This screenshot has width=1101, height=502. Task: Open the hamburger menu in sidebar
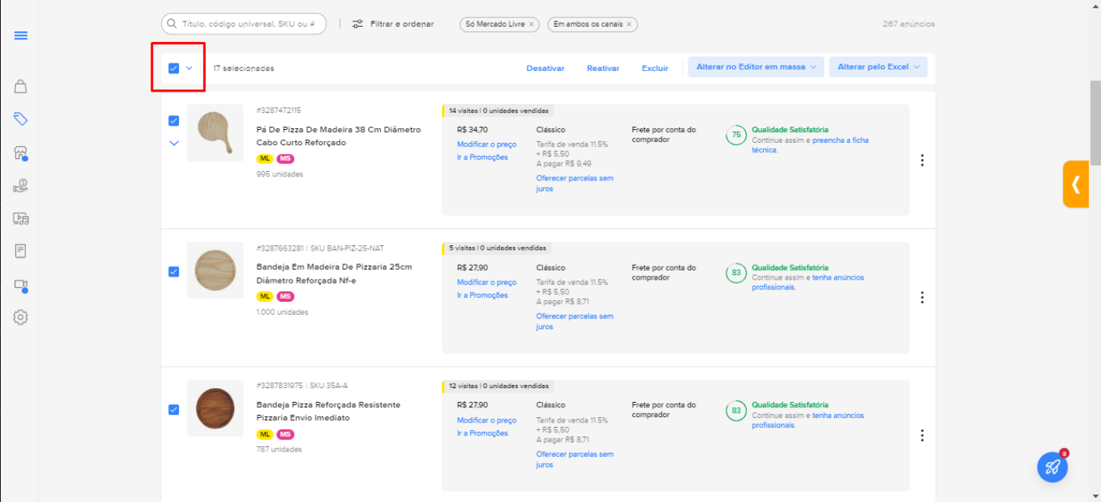(x=21, y=35)
